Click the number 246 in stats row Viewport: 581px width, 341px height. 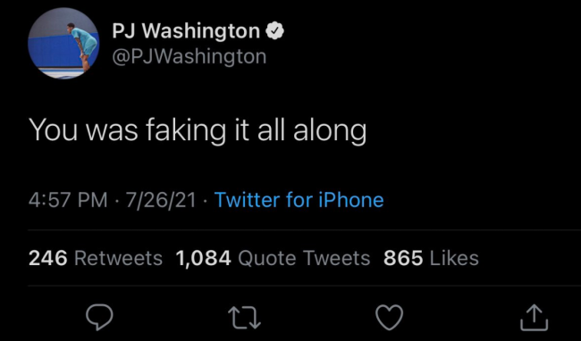pyautogui.click(x=47, y=258)
